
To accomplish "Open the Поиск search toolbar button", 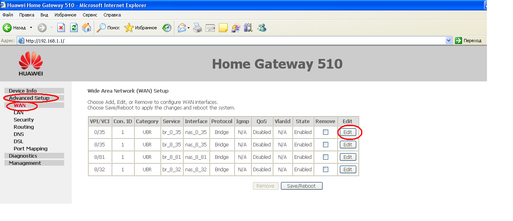I will click(x=109, y=28).
